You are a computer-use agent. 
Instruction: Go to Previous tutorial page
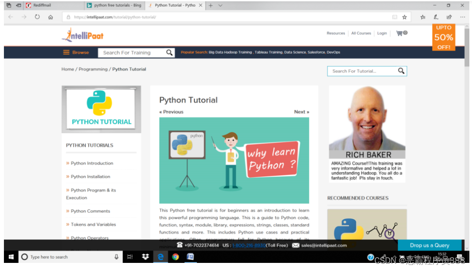[171, 112]
